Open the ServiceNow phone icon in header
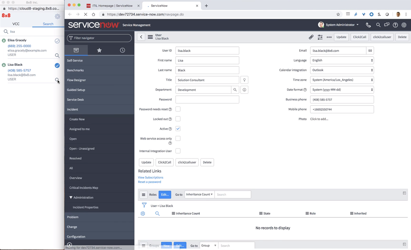This screenshot has height=250, width=411. coord(368,25)
